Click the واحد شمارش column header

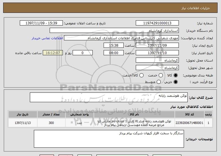[80, 114]
